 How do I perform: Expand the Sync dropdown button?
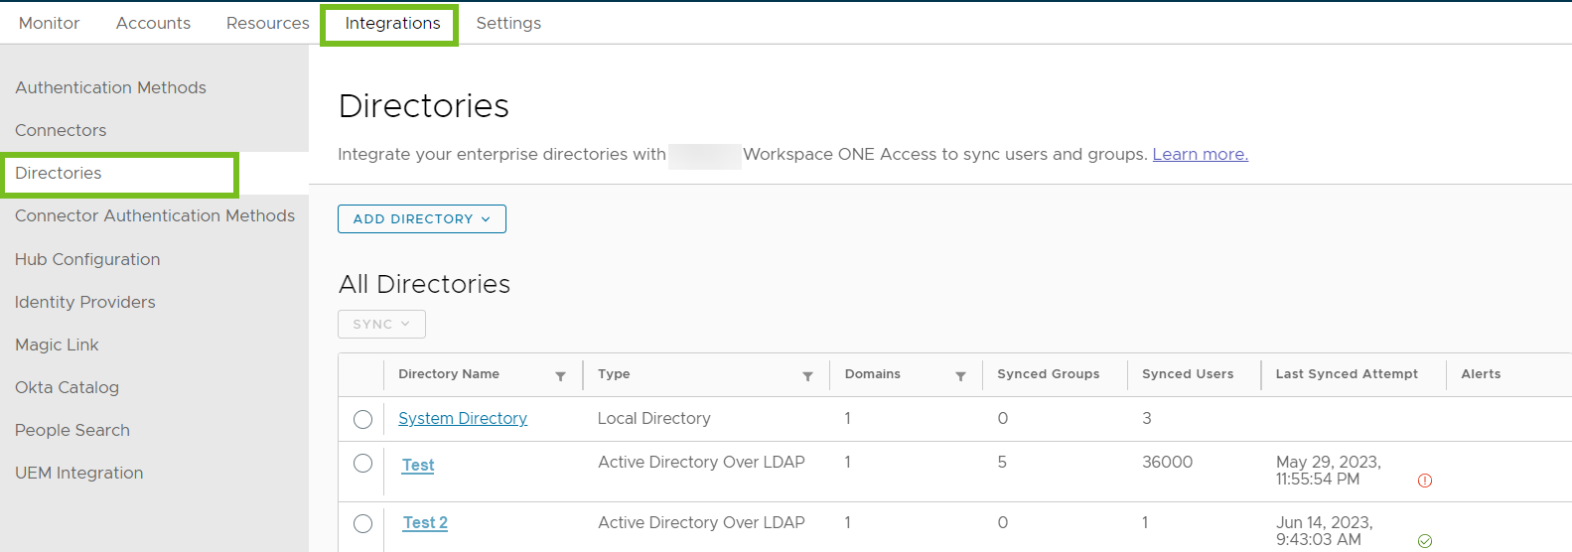pos(381,324)
